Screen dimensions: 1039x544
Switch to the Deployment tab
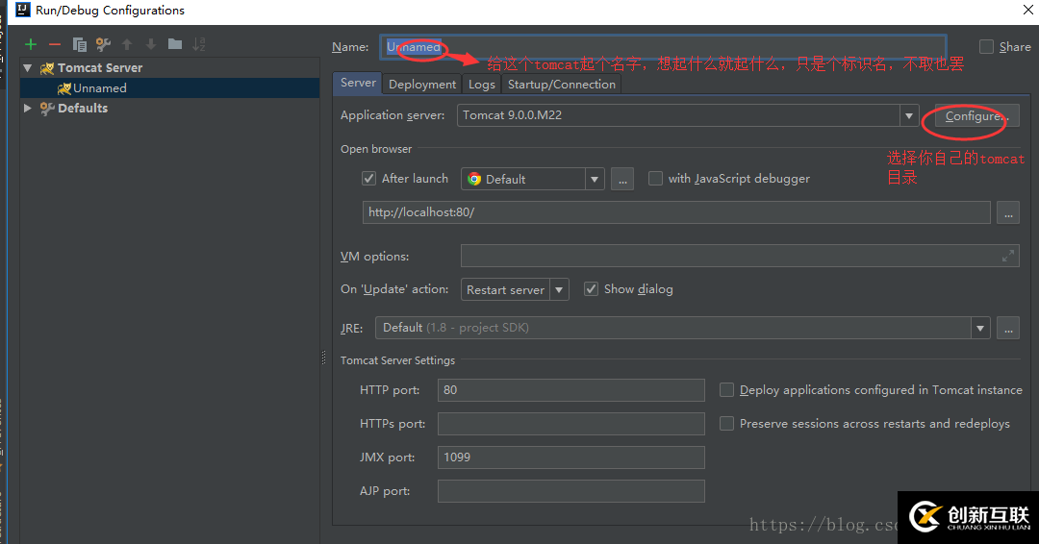422,85
